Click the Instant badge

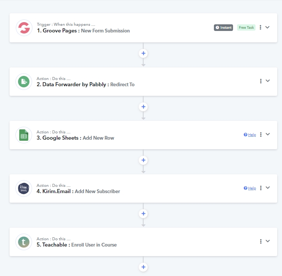click(223, 28)
